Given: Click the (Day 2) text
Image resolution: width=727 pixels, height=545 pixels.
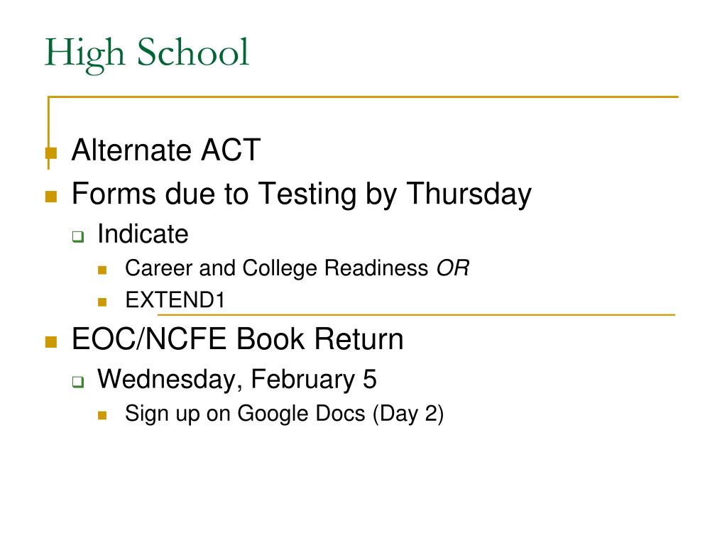Looking at the screenshot, I should [408, 414].
